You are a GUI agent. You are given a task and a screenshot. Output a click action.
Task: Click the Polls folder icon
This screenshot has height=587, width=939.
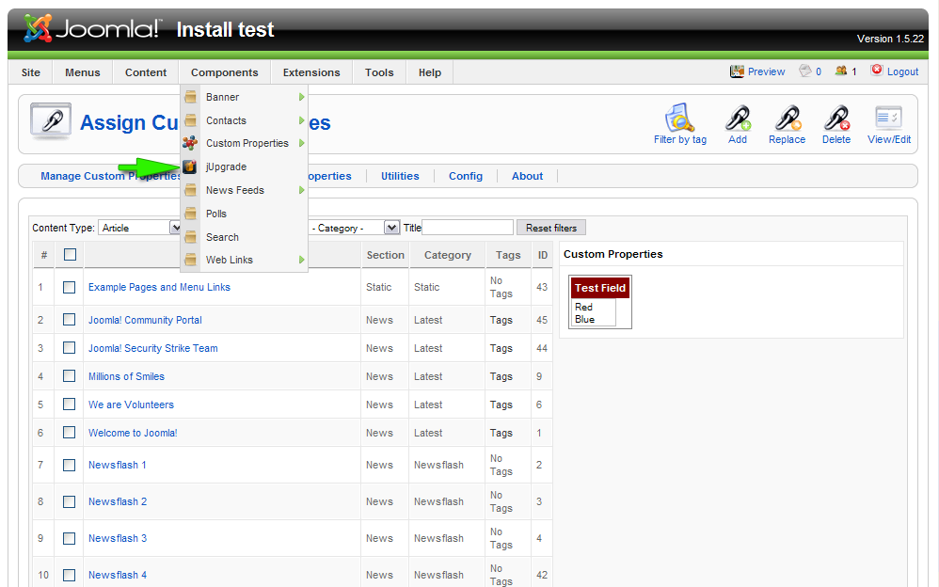pos(190,214)
